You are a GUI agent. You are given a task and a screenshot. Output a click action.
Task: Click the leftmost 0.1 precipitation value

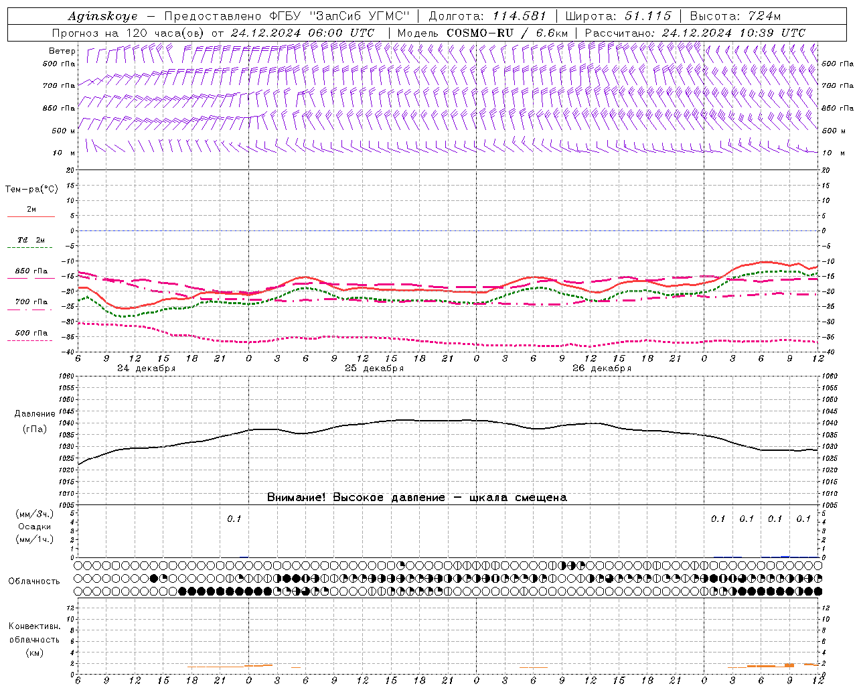click(234, 519)
